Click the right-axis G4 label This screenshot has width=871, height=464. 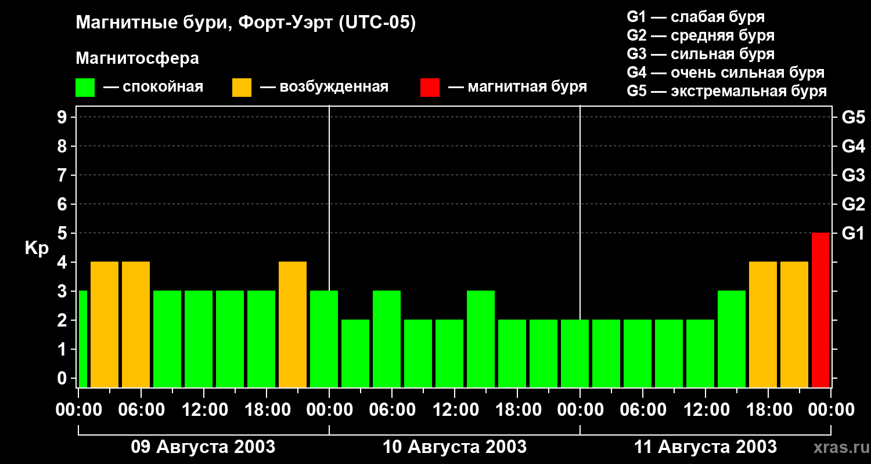853,146
